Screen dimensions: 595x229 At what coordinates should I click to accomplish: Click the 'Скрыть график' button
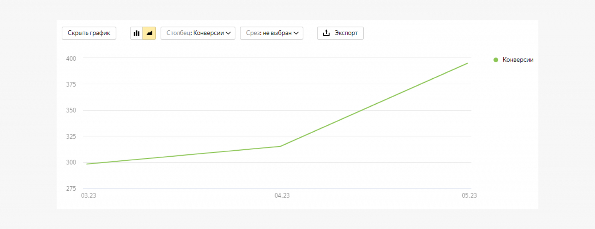click(x=89, y=33)
